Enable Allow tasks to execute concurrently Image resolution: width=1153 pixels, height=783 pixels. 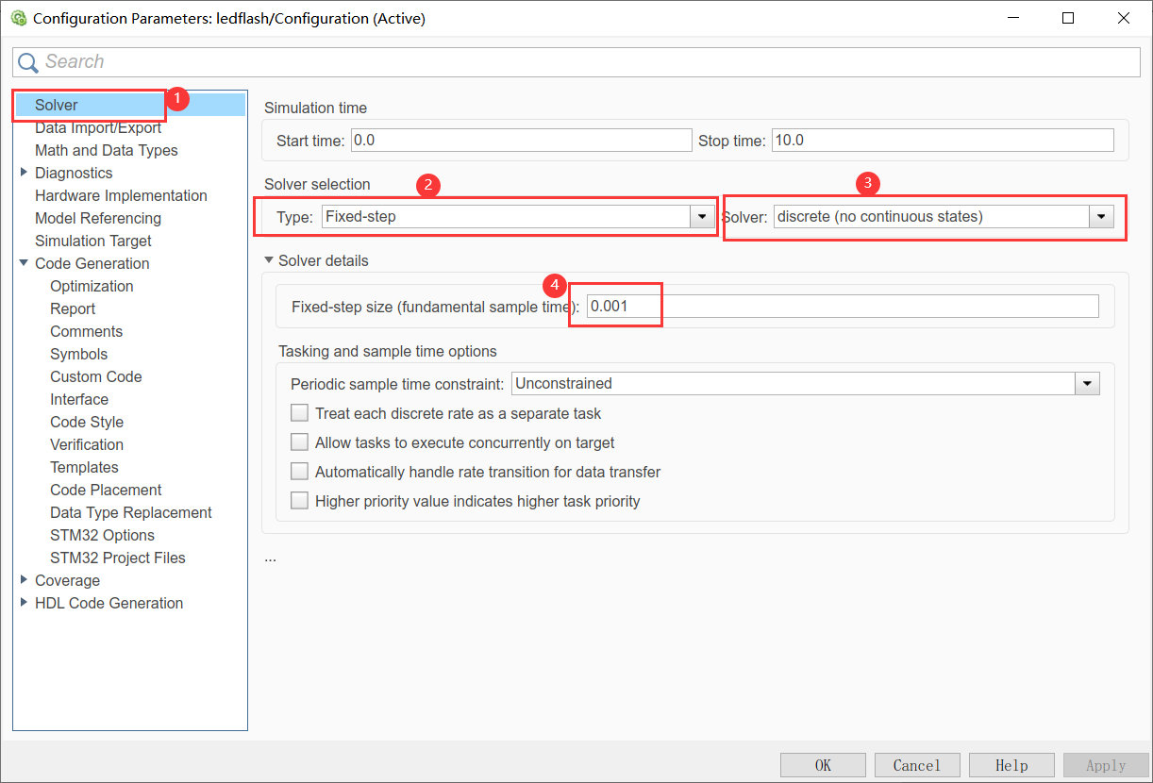[299, 442]
